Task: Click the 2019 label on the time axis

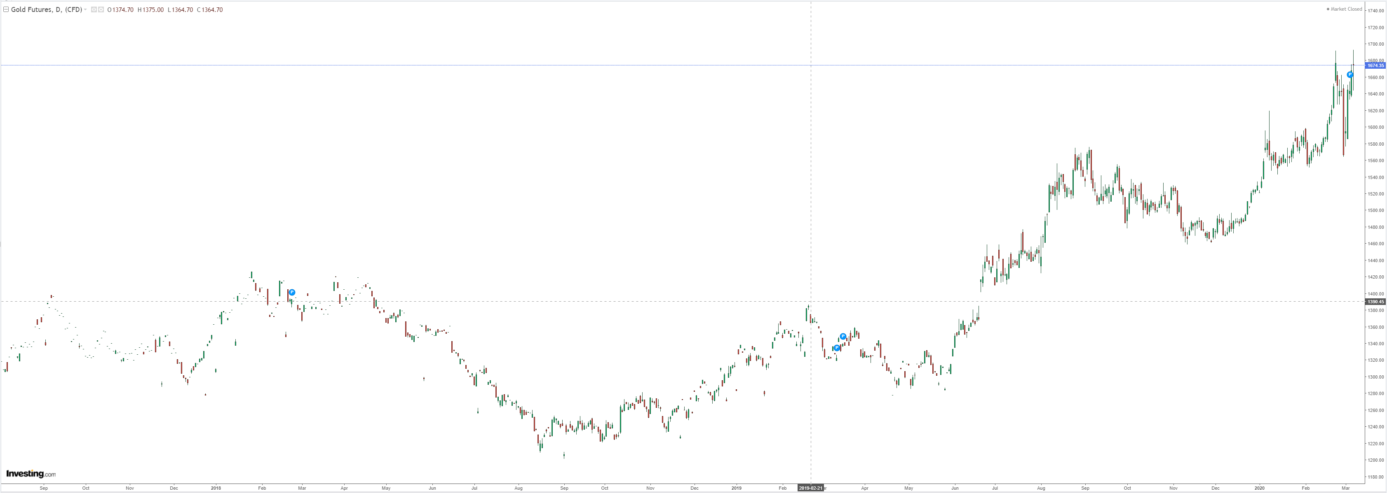Action: (x=737, y=488)
